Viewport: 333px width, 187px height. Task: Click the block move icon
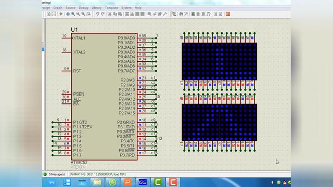tap(132, 14)
